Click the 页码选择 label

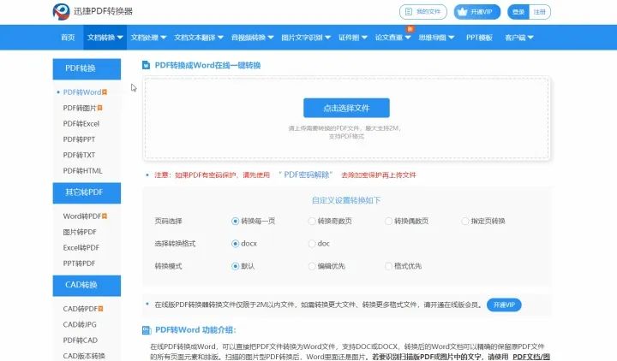[x=169, y=222]
